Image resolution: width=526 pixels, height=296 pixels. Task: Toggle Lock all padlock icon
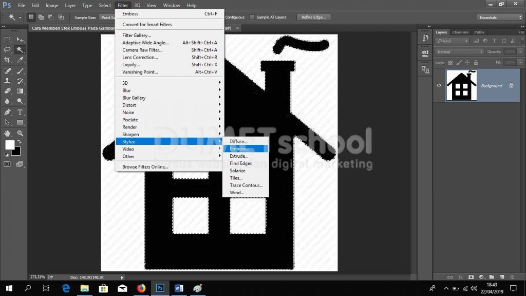pos(476,62)
